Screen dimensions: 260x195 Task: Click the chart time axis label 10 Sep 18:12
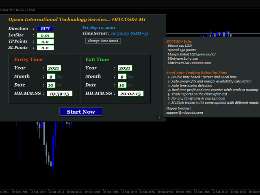tap(56, 192)
